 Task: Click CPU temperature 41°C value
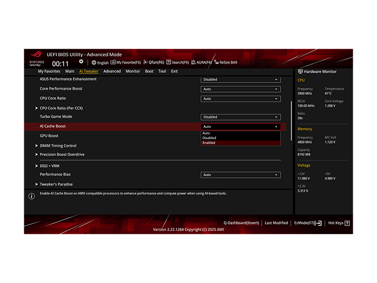(328, 93)
